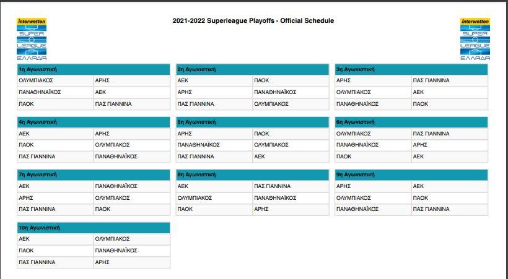Viewport: 508px width, 279px height.
Task: Click ΟΛΥΜΠΙΑΚΟΣ in the 1η Αγωνιστική table
Action: pos(36,80)
